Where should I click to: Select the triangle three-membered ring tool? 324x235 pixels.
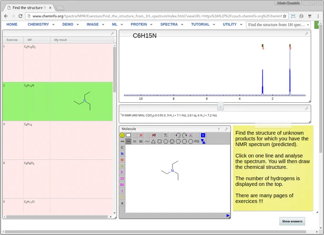[x=153, y=142]
